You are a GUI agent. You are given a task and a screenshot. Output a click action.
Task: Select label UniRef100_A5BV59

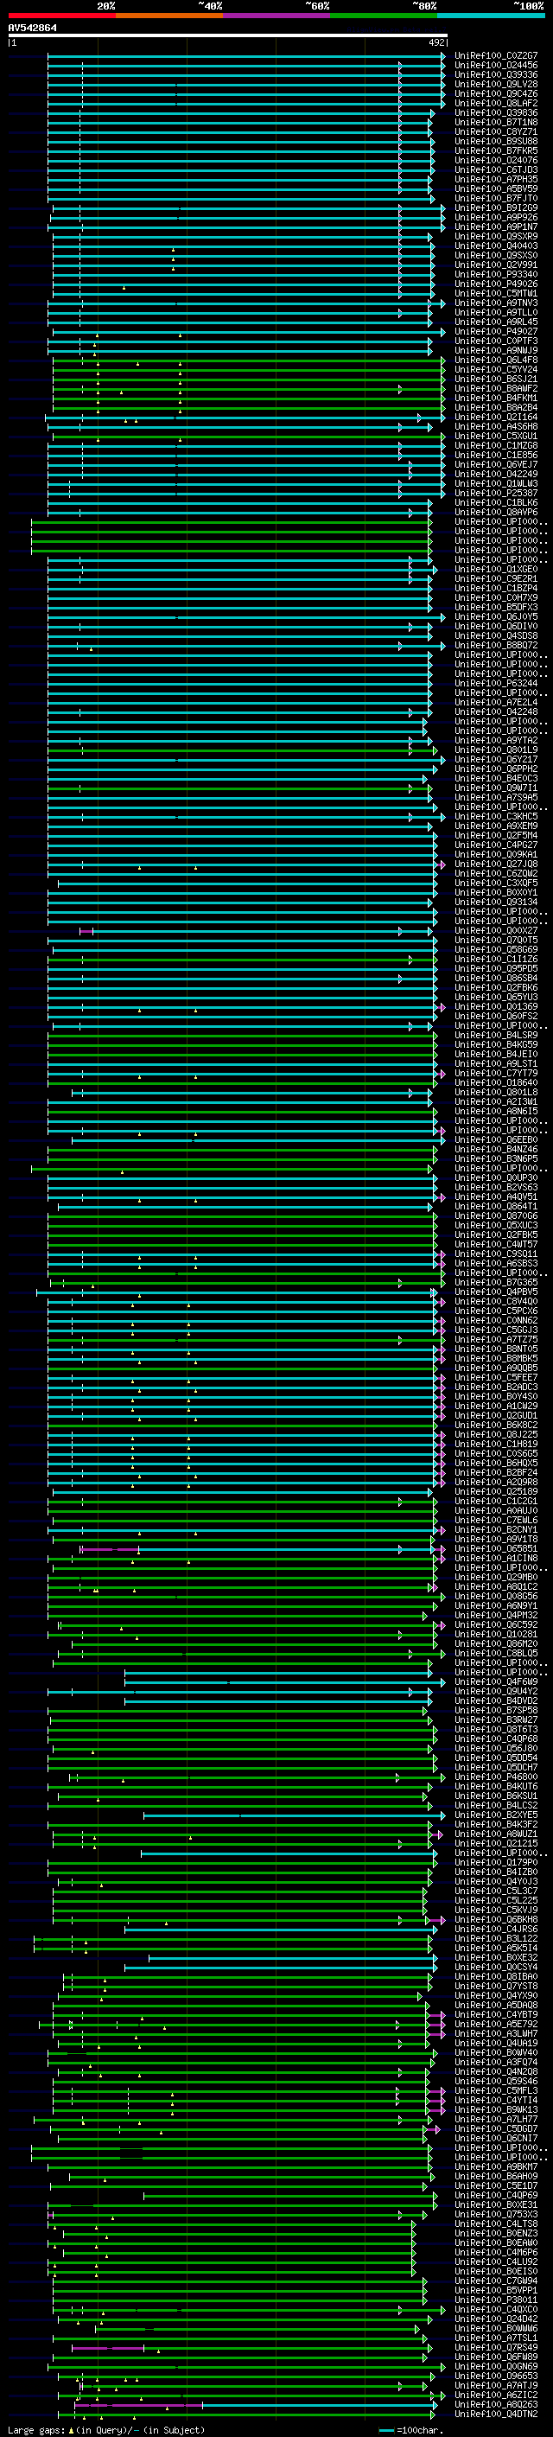496,189
